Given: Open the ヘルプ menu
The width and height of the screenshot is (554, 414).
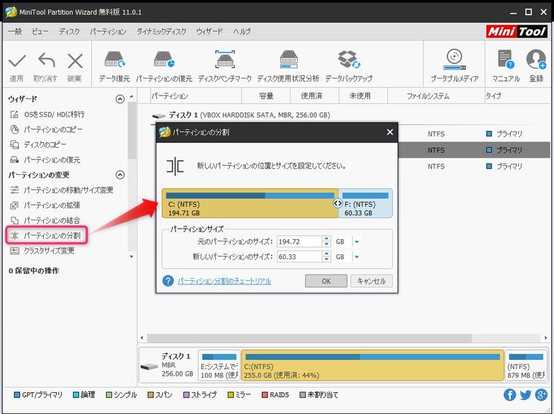Looking at the screenshot, I should tap(242, 31).
